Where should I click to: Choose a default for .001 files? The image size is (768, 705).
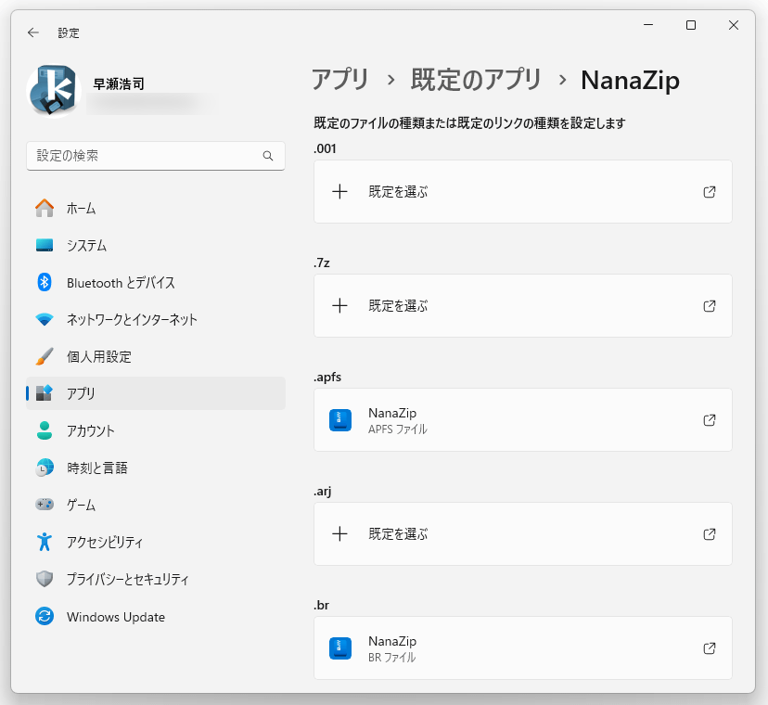click(522, 192)
